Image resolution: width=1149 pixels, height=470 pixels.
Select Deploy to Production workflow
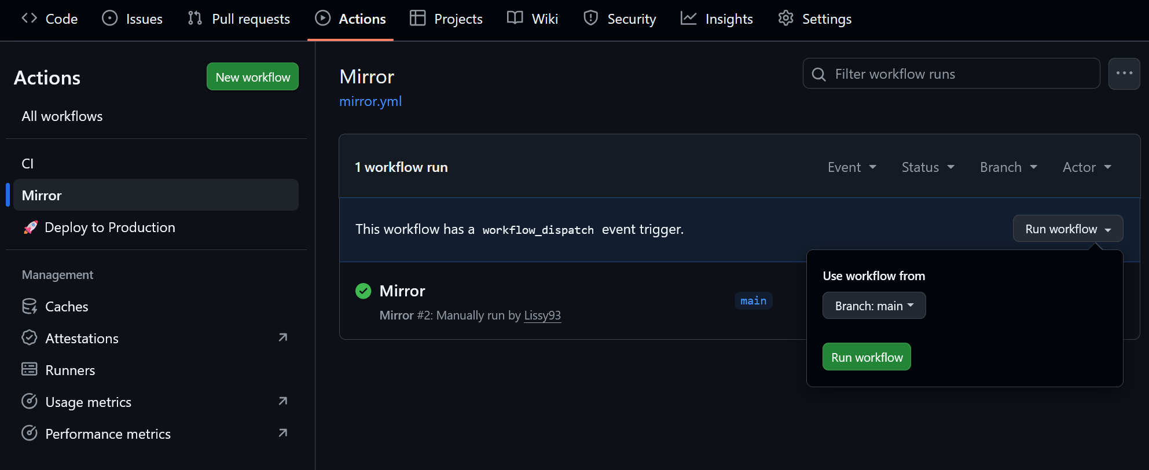click(x=109, y=227)
